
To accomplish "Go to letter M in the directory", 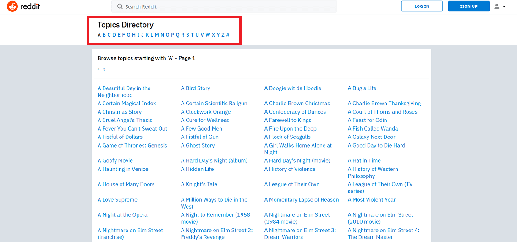I will click(157, 35).
